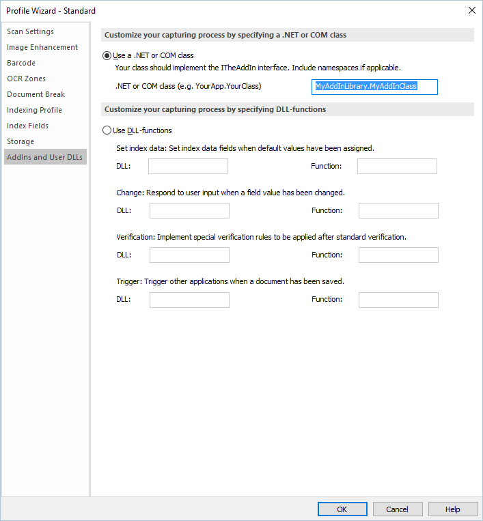
Task: Click the Set index data DLL field
Action: [x=188, y=166]
